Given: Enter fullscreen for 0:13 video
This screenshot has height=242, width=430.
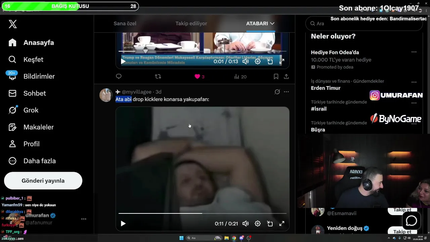Looking at the screenshot, I should click(x=282, y=62).
